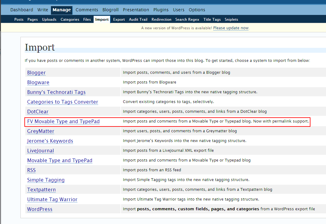Select the Import submenu tab

pos(102,19)
